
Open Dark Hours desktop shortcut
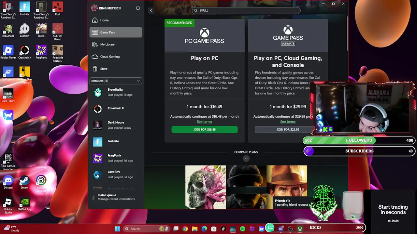8,95
